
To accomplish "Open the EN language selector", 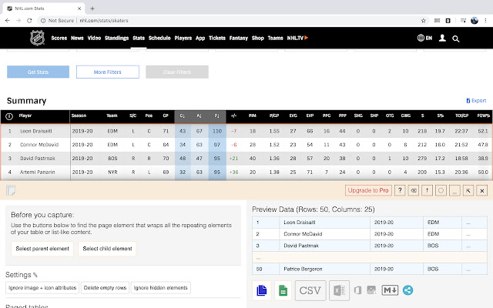I will point(426,38).
